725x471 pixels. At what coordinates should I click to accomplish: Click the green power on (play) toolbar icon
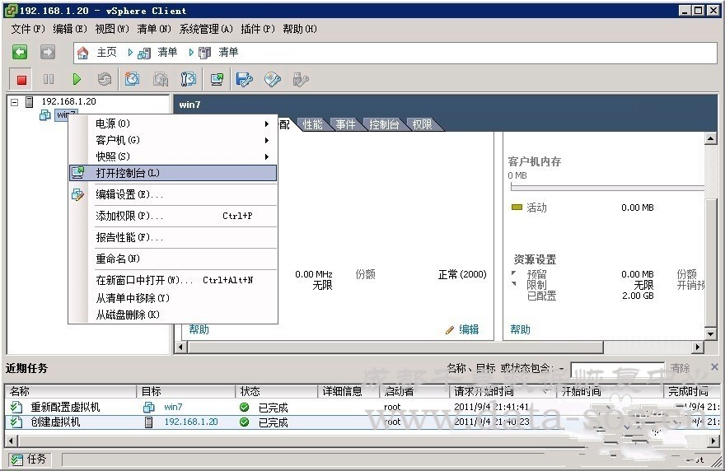point(77,80)
